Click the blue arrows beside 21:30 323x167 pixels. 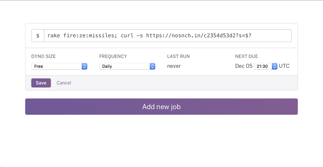(x=275, y=66)
